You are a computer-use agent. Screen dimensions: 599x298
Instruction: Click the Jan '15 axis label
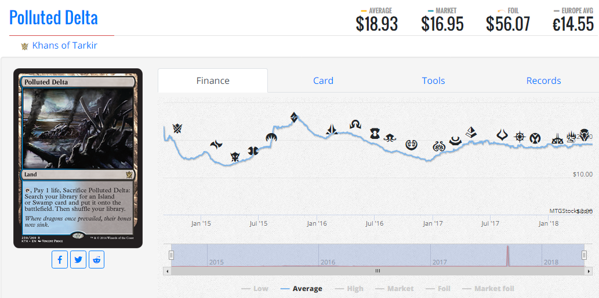tap(201, 223)
